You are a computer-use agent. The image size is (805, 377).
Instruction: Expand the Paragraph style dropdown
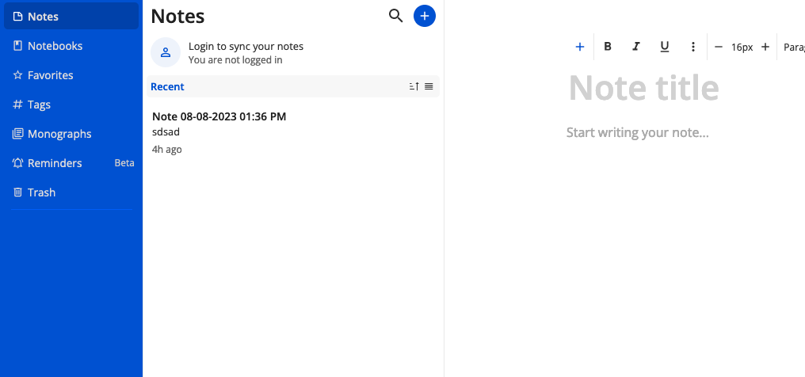tap(792, 47)
